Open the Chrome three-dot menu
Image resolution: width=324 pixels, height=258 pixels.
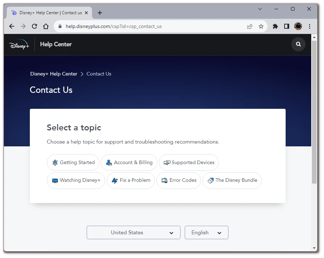click(309, 26)
